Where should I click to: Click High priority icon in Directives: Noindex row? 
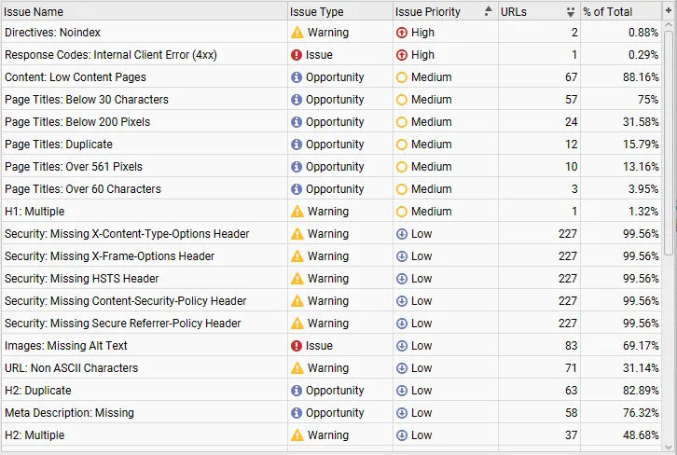(402, 33)
